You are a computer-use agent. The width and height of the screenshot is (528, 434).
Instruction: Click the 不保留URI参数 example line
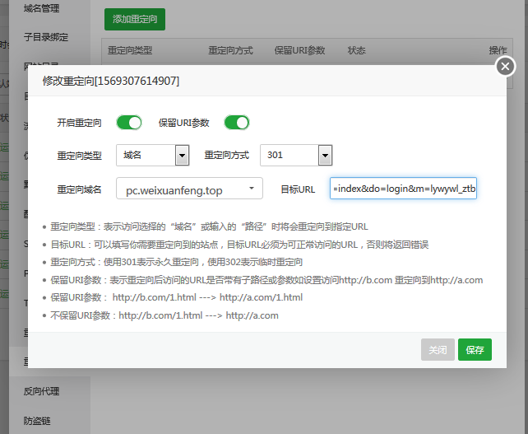pyautogui.click(x=164, y=315)
